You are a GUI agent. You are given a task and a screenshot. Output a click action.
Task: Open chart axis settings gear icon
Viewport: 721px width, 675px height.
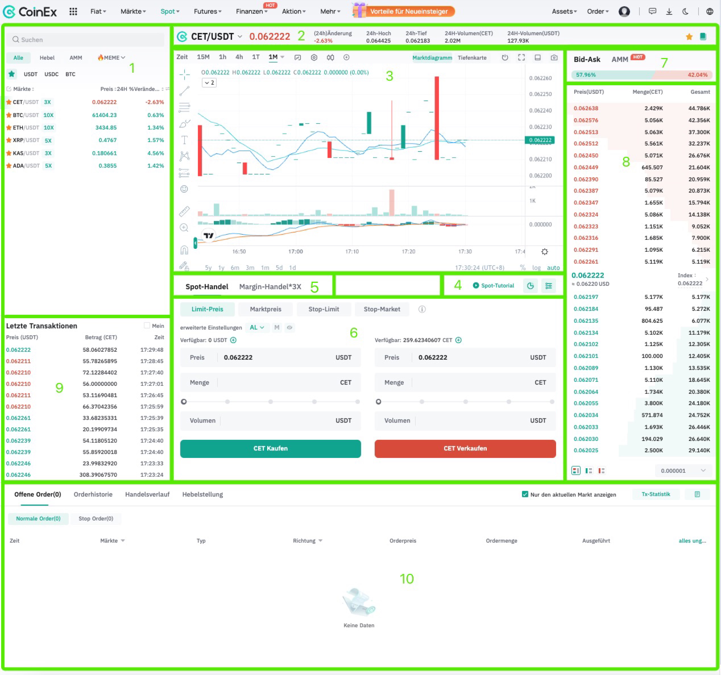545,252
